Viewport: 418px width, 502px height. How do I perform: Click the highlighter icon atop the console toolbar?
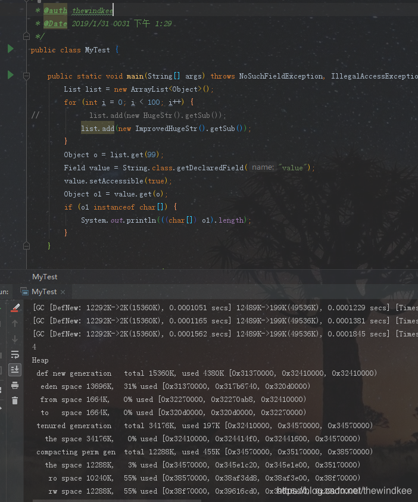pyautogui.click(x=15, y=307)
